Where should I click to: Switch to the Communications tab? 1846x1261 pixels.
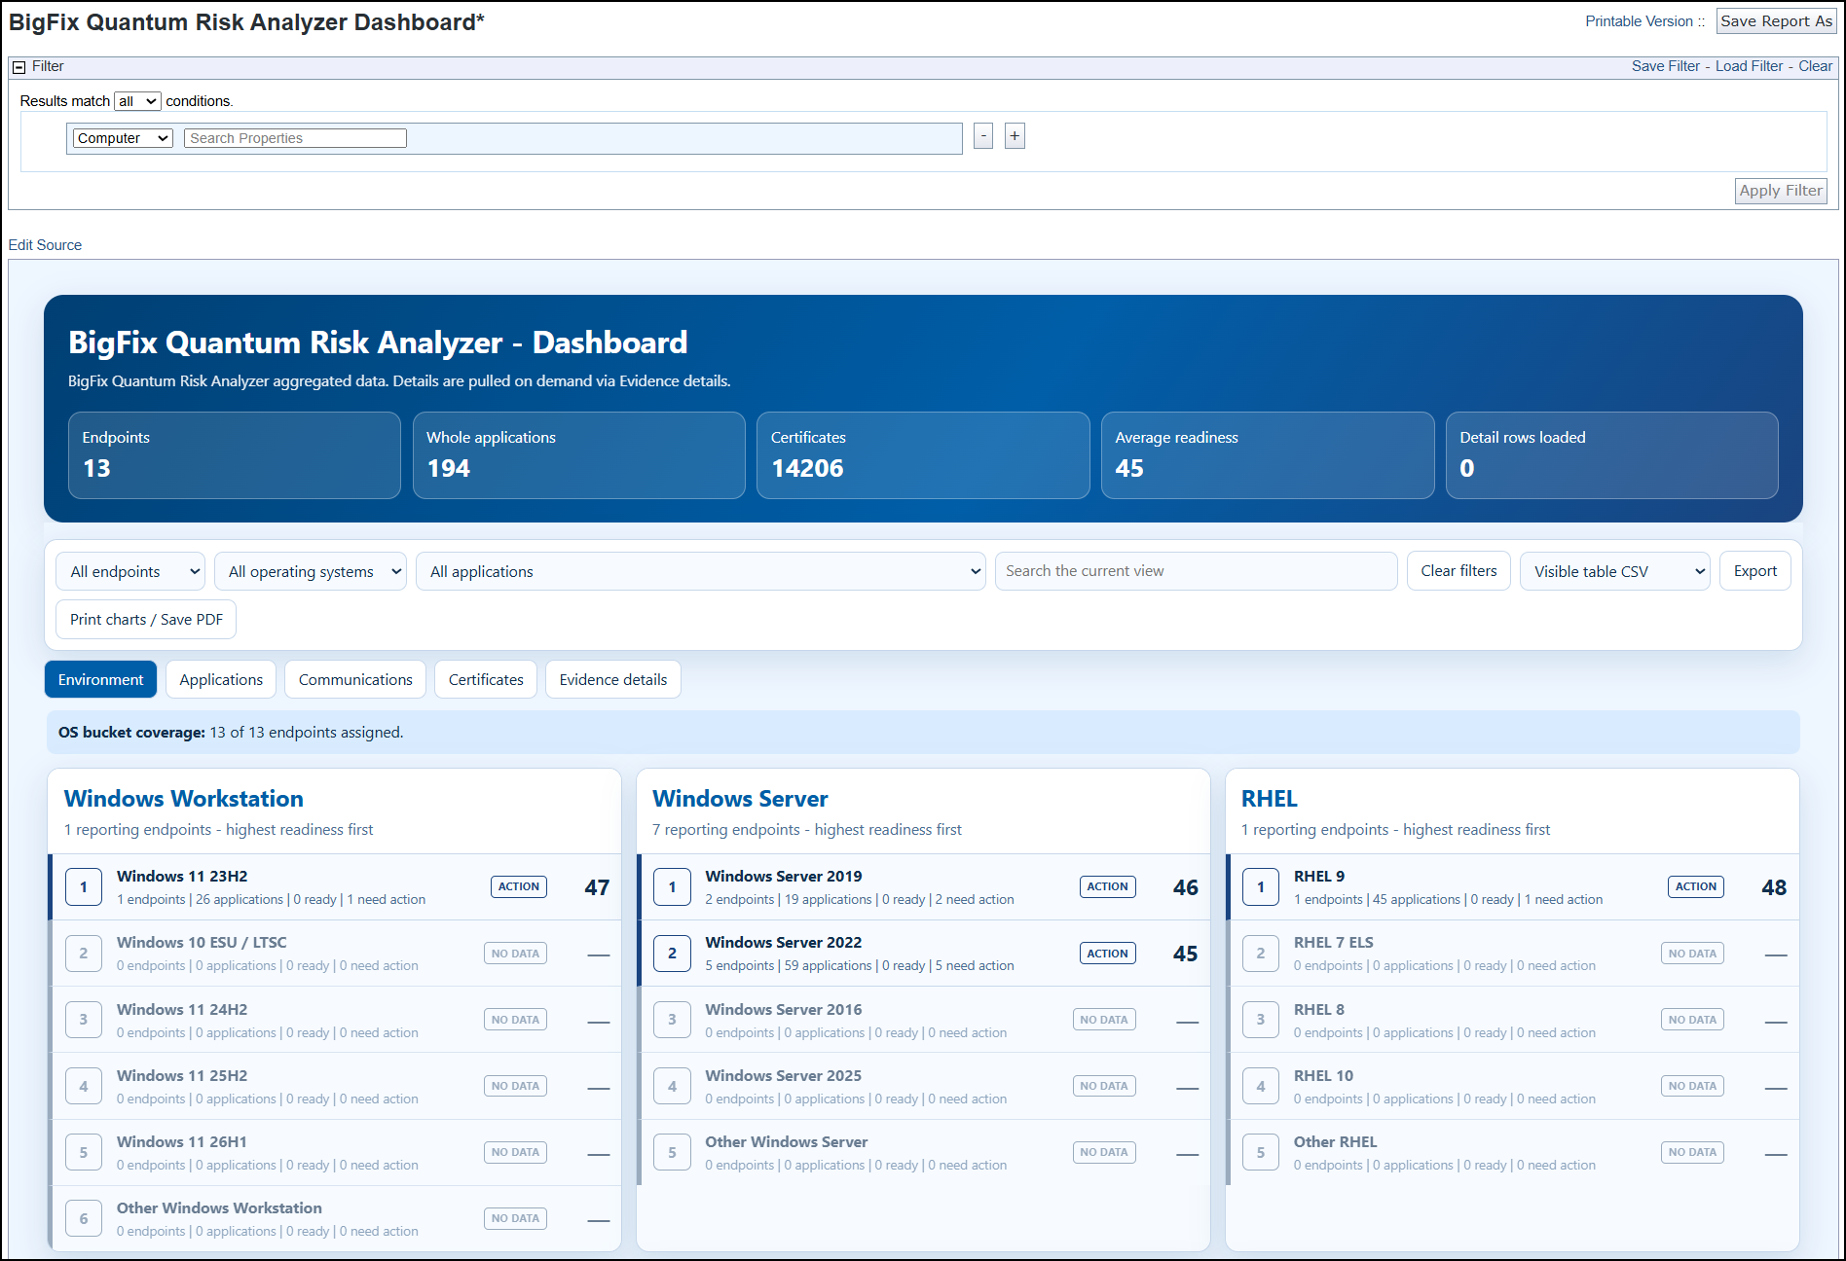tap(355, 679)
